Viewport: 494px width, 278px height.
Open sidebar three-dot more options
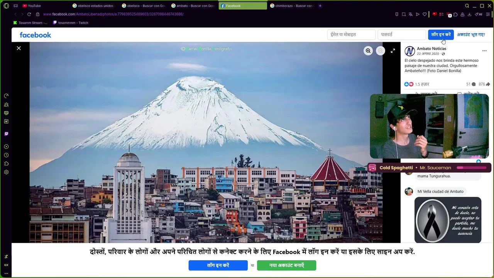[x=6, y=273]
